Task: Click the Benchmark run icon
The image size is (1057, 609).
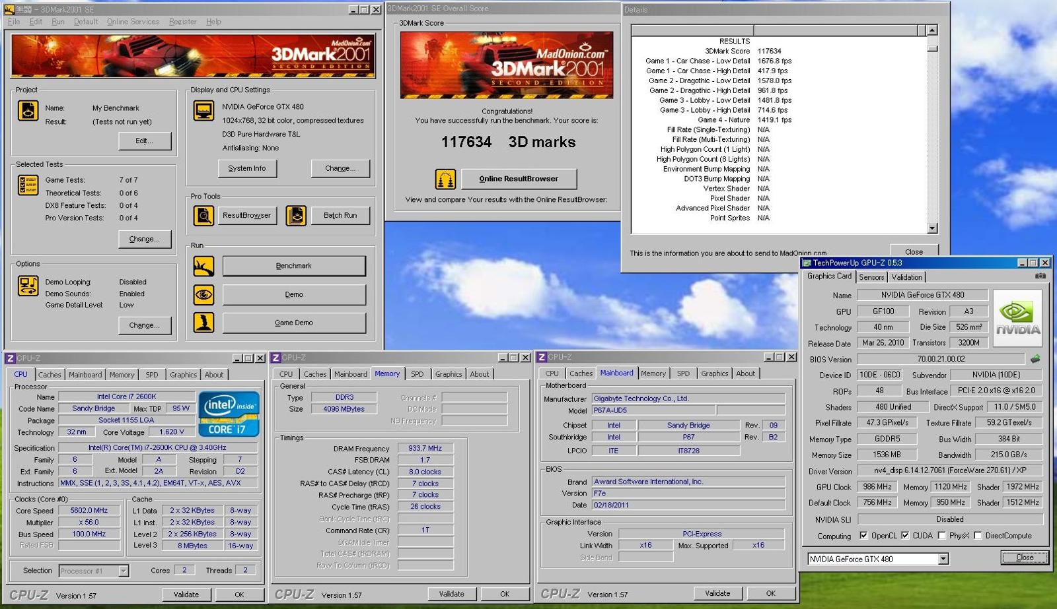Action: 203,266
